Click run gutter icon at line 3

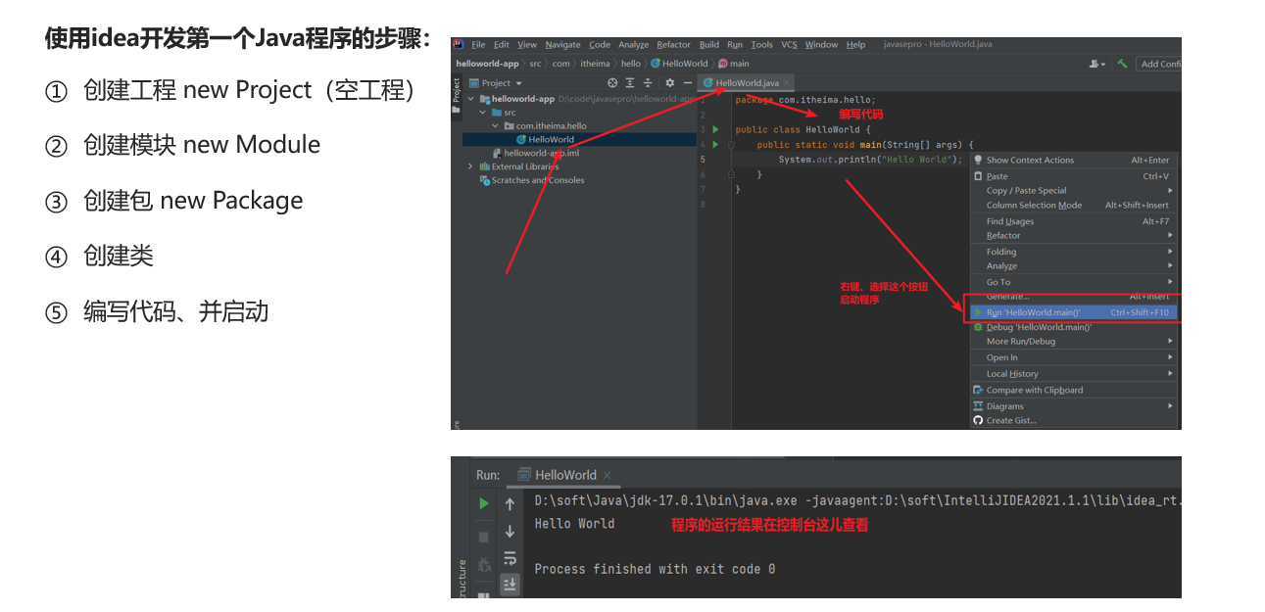(715, 129)
